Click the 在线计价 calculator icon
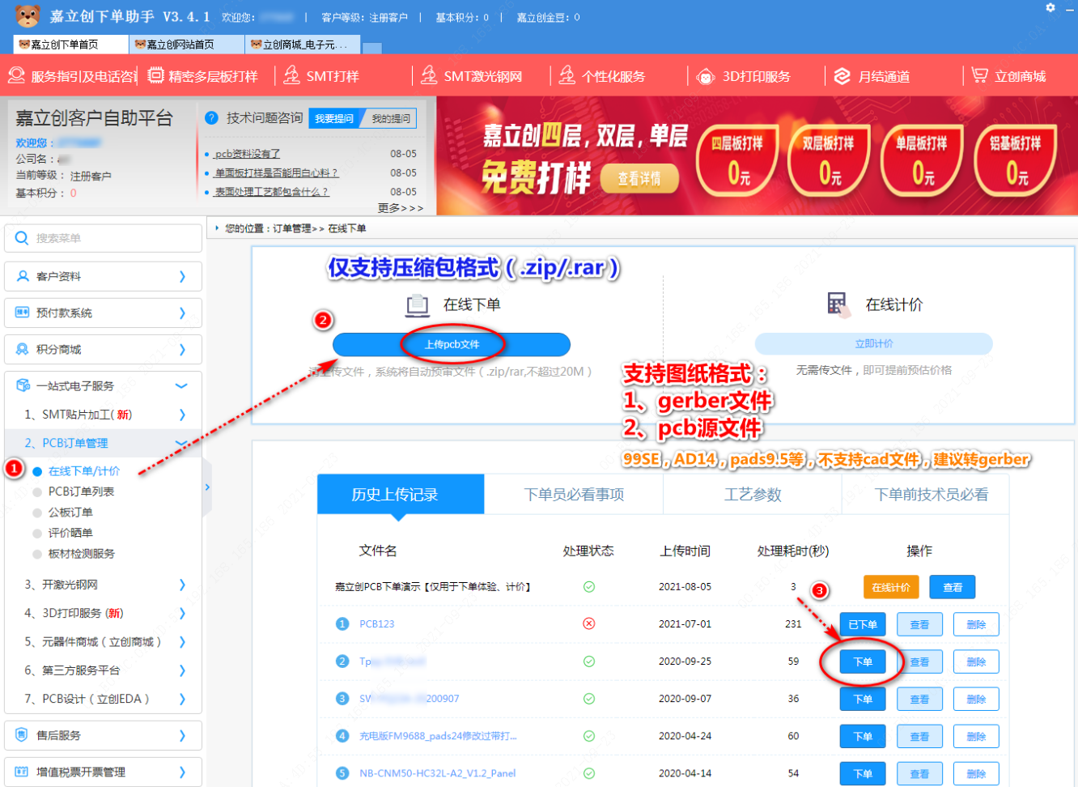The height and width of the screenshot is (787, 1078). tap(837, 304)
